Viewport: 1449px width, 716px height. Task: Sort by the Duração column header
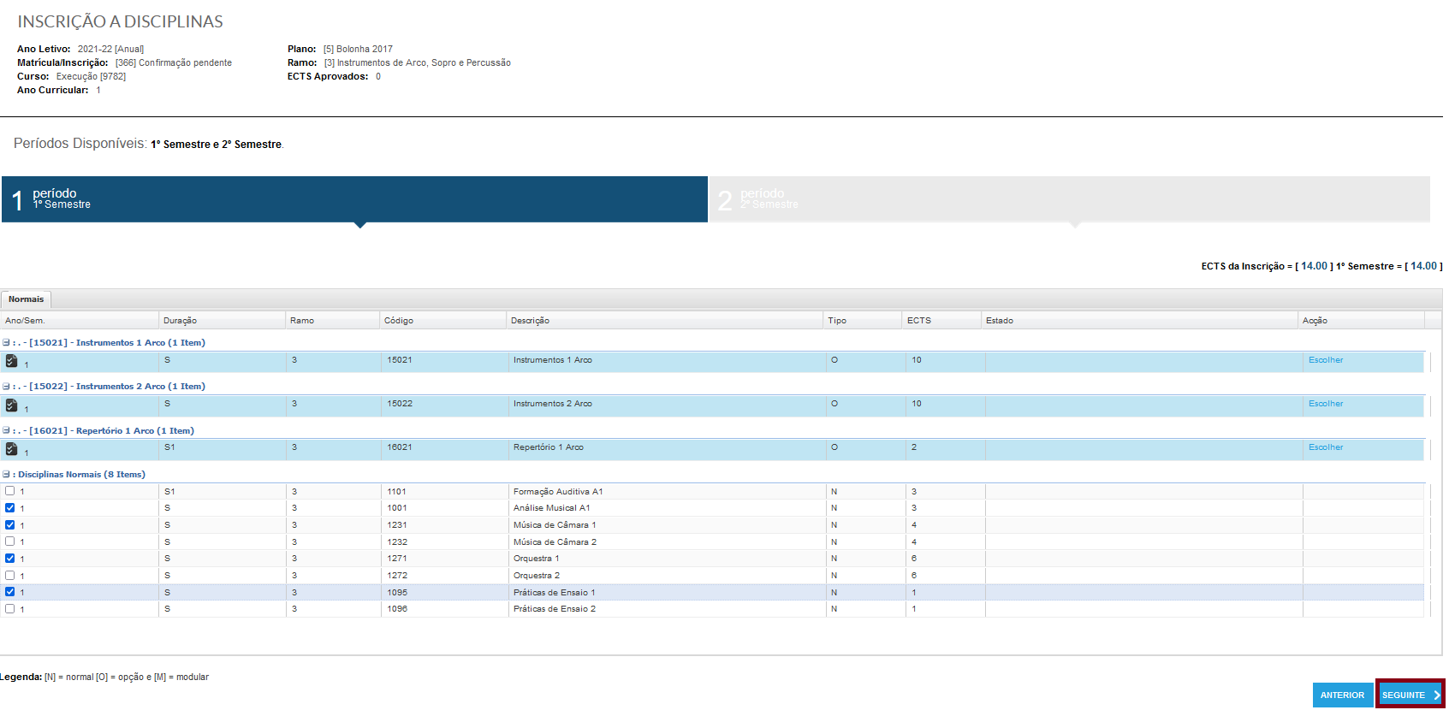click(223, 321)
